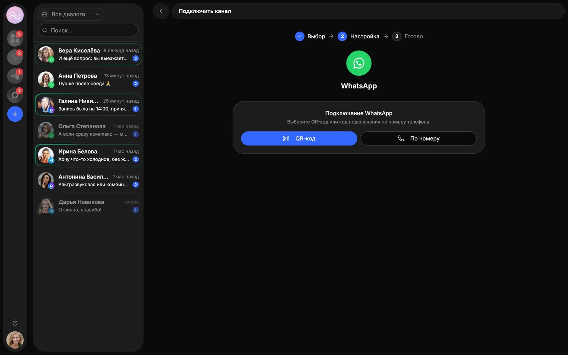Go back with the left chevron button
568x355 pixels.
pos(161,11)
